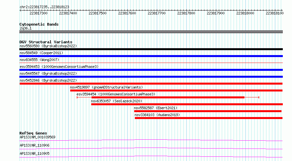Image resolution: width=292 pixels, height=161 pixels.
Task: Click the red nsv6353057 variant bar
Action: click(x=187, y=104)
